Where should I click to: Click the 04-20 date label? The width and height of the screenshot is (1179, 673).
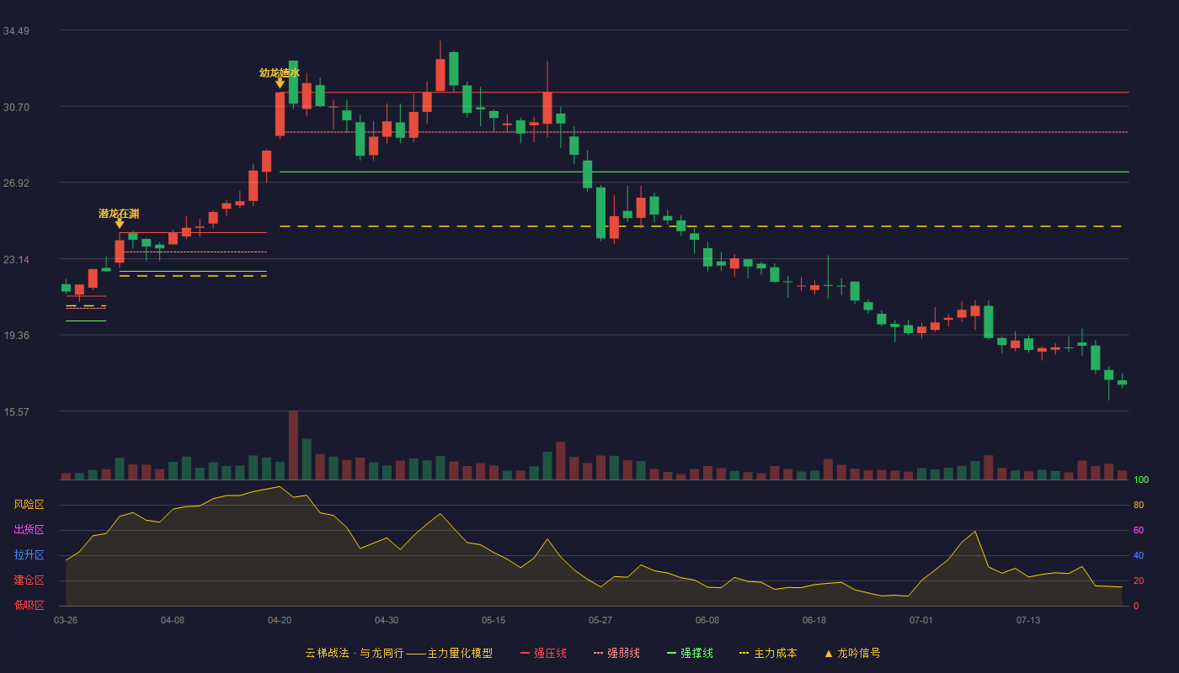click(280, 620)
